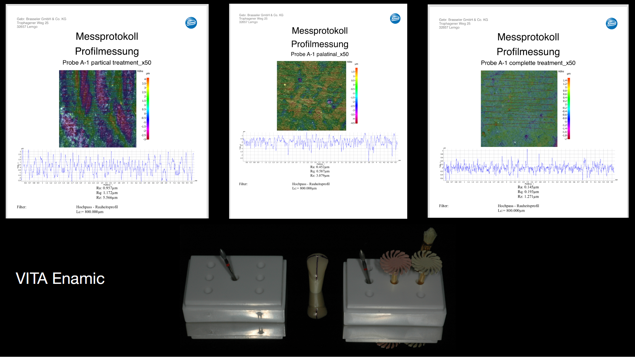
Task: Click 'Lc:= 800.000µm' on the palatinal page
Action: tap(305, 189)
